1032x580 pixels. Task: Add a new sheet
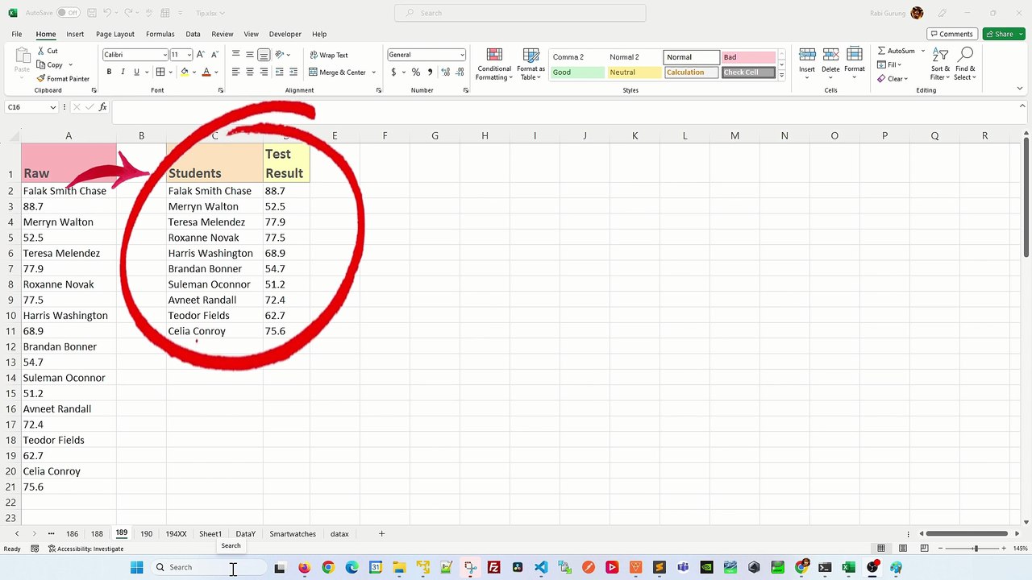[x=381, y=533]
